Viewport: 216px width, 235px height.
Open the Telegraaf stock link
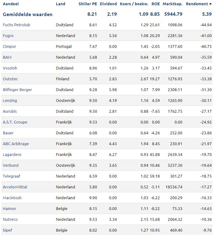click(x=11, y=176)
